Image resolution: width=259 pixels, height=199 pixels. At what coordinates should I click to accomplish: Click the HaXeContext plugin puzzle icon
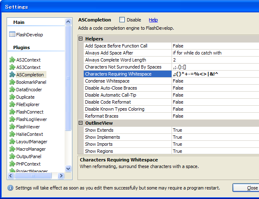[x=12, y=134]
